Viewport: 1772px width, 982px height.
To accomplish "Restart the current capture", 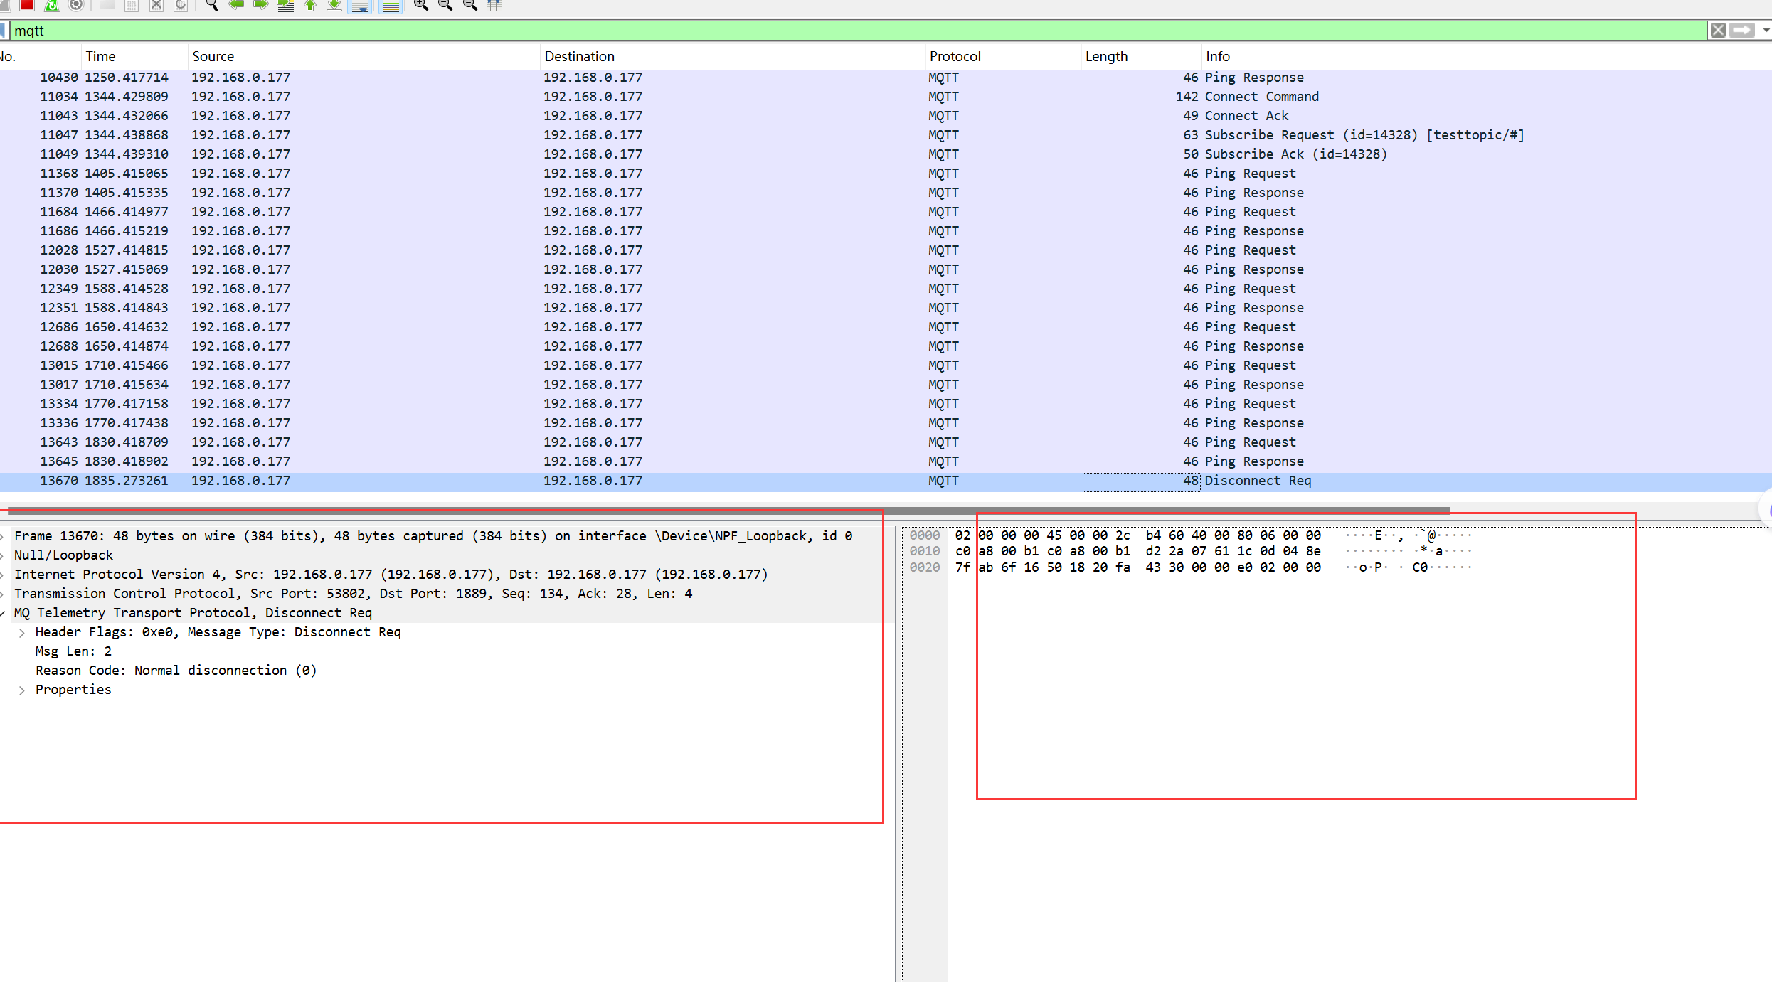I will tap(51, 5).
